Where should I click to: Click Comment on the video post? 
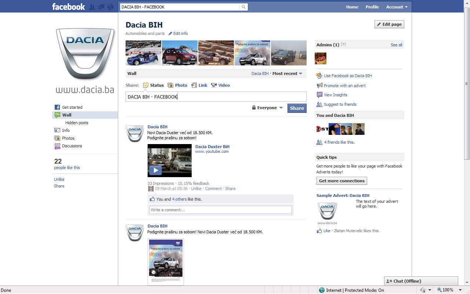pyautogui.click(x=213, y=189)
